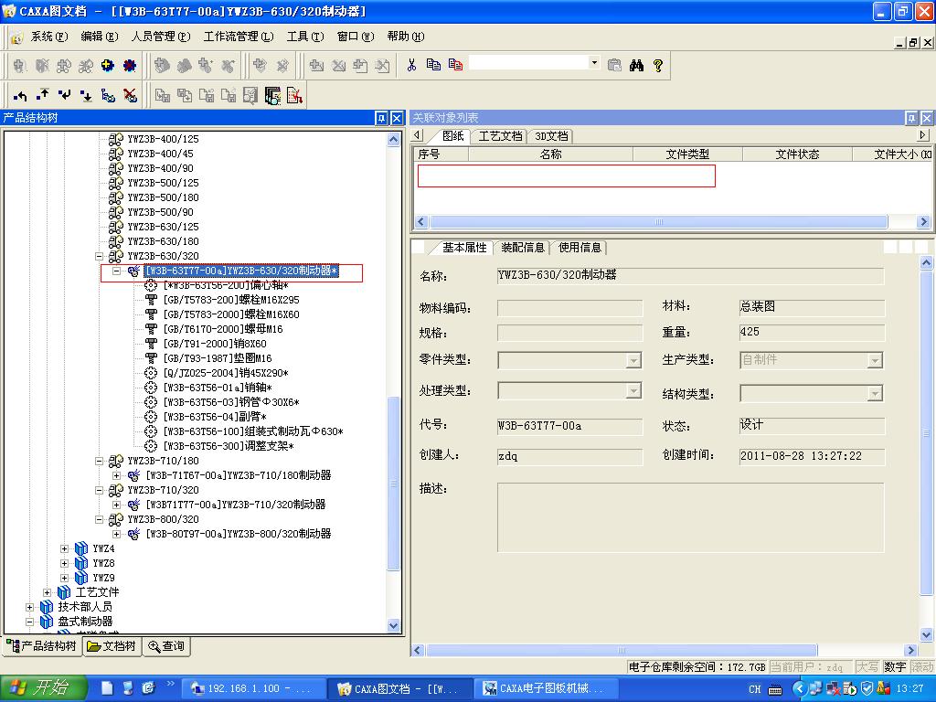Click the product tree vertical scrollbar thumb
Image resolution: width=936 pixels, height=702 pixels.
point(393,484)
